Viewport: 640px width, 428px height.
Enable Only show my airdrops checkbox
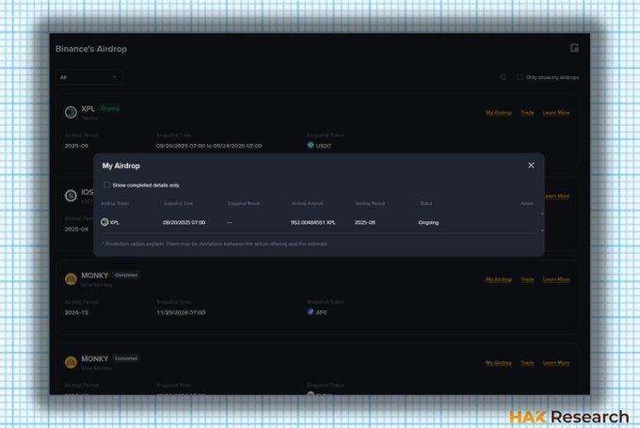pyautogui.click(x=520, y=77)
